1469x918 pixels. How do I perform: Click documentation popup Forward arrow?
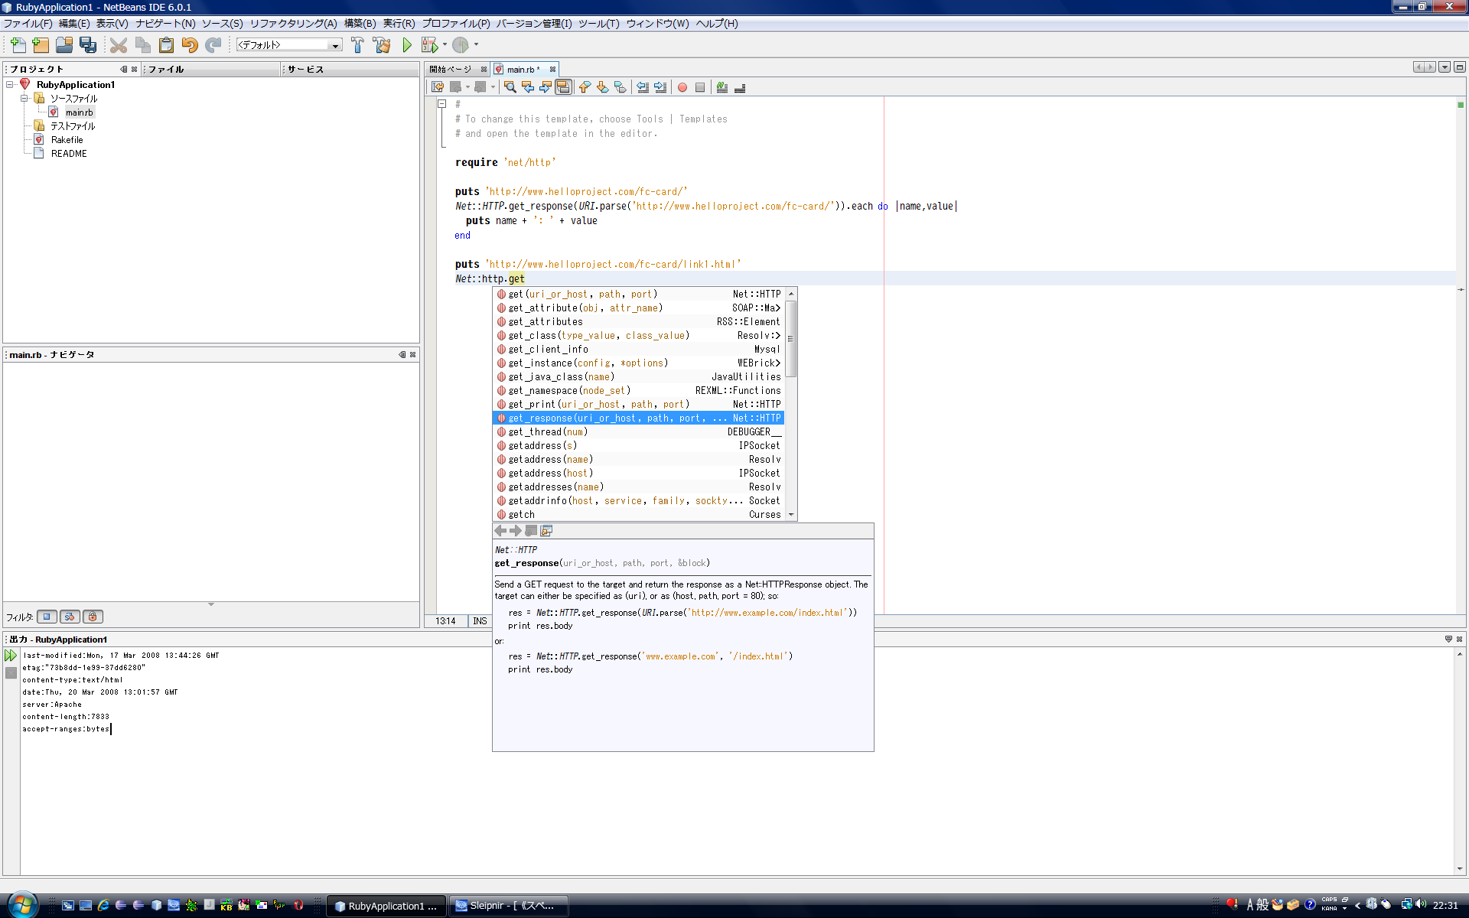tap(516, 530)
